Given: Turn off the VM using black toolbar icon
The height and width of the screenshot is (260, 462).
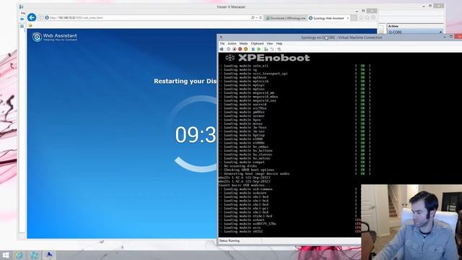Looking at the screenshot, I should point(234,49).
